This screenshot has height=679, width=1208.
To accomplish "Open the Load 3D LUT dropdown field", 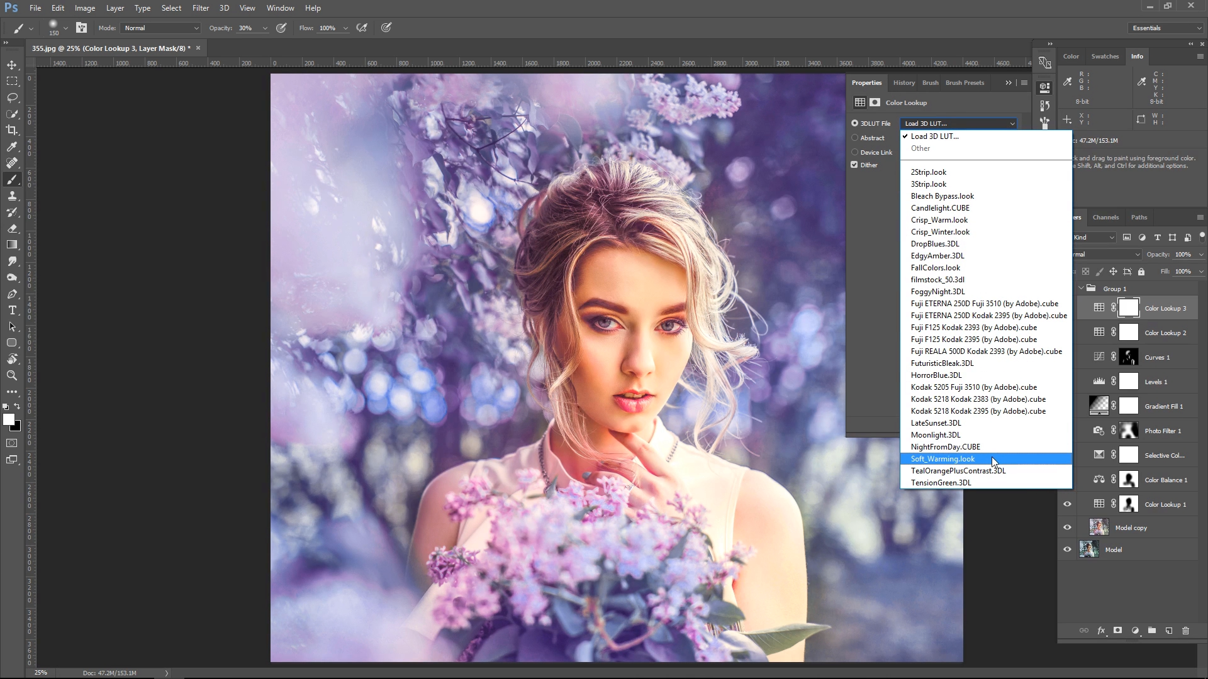I will coord(959,123).
